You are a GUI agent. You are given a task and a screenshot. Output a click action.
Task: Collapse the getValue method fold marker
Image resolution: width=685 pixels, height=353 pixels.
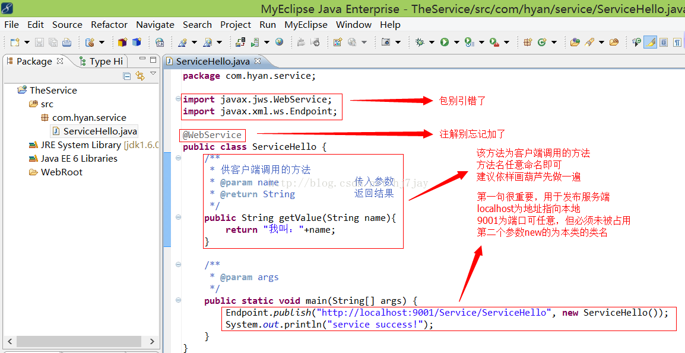(178, 217)
